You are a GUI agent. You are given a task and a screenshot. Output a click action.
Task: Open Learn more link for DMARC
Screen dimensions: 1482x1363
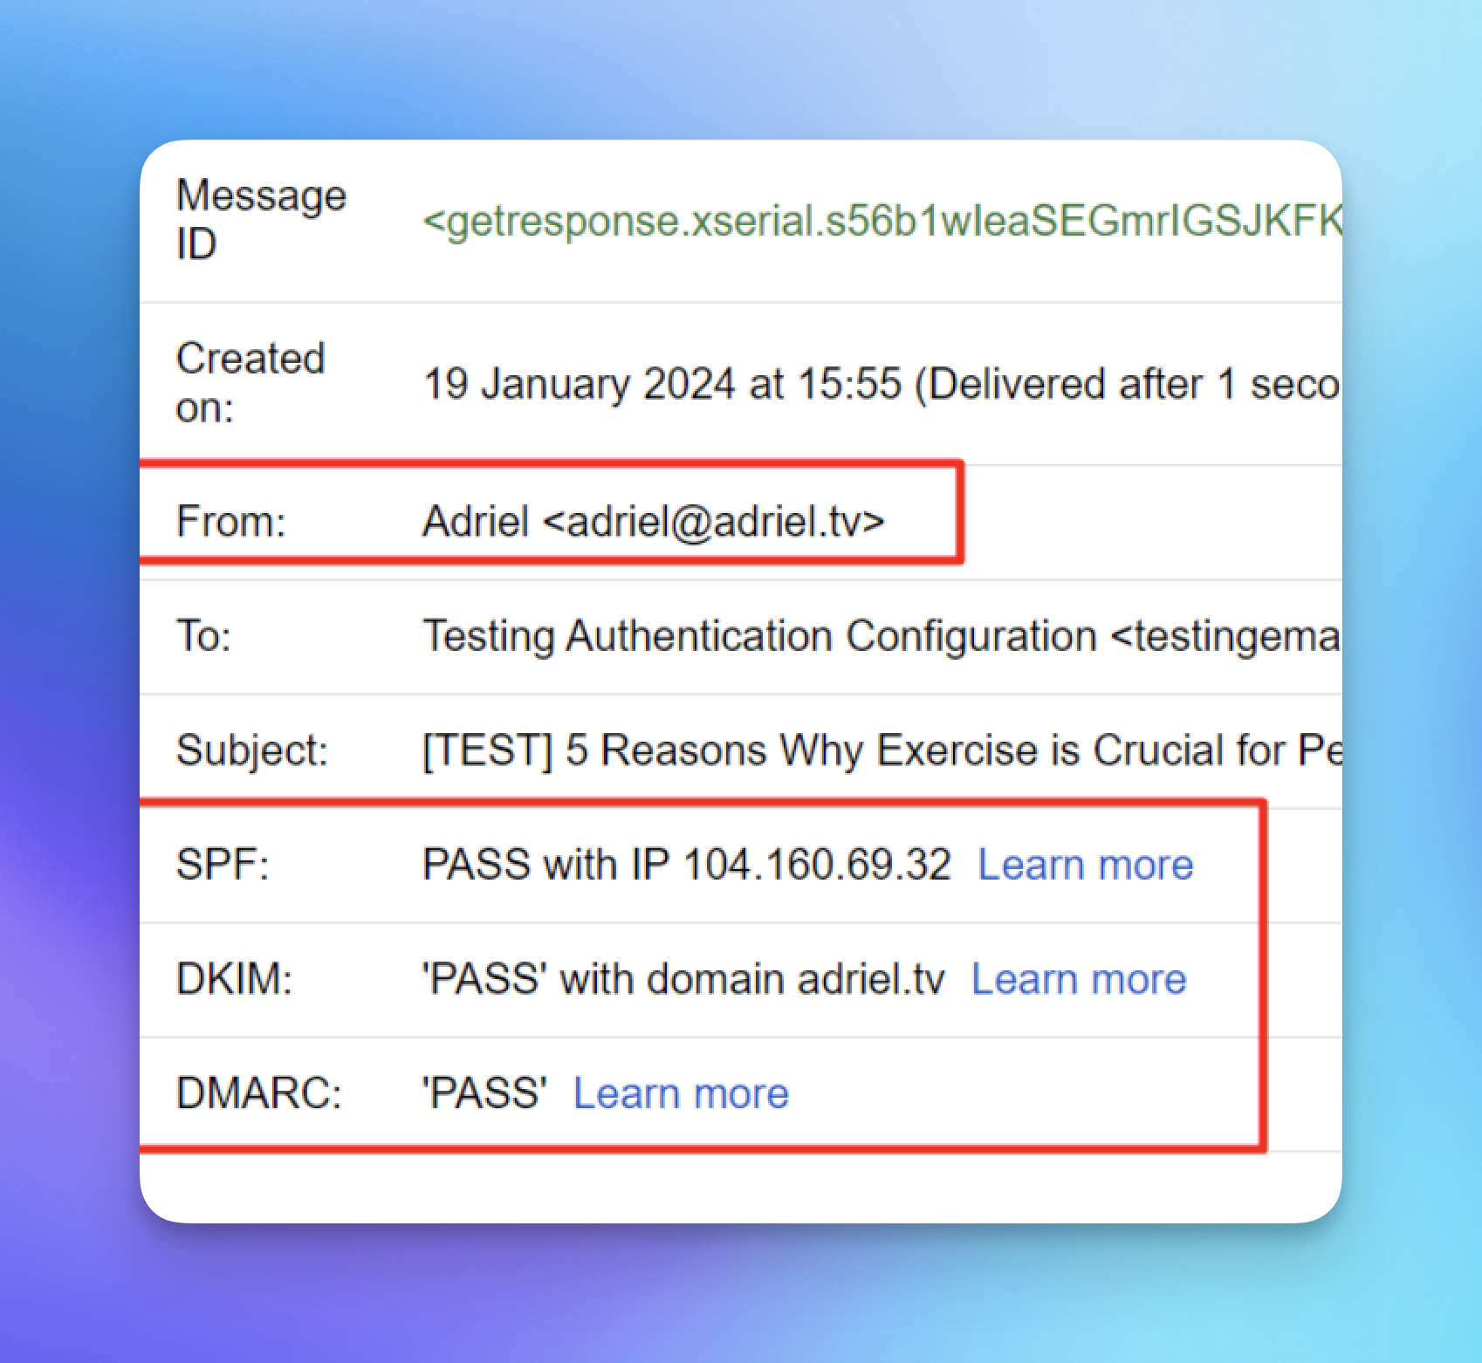pos(681,1093)
